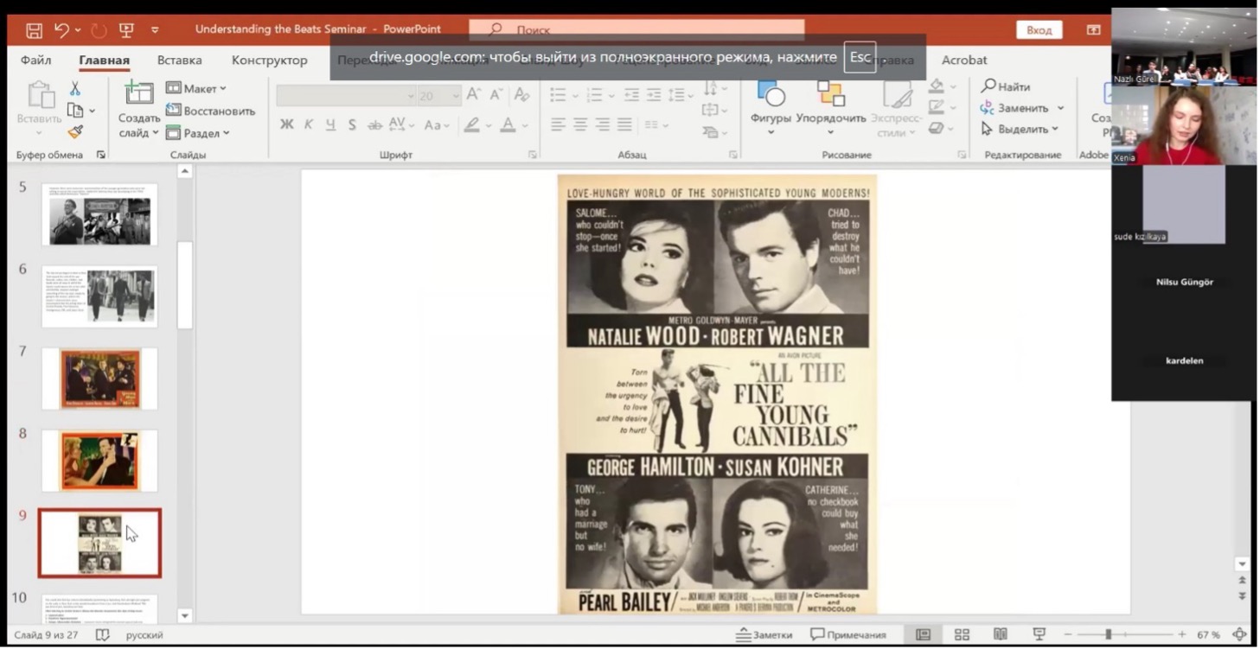Click the zoom slider handle in status bar
The image size is (1260, 649).
tap(1108, 634)
